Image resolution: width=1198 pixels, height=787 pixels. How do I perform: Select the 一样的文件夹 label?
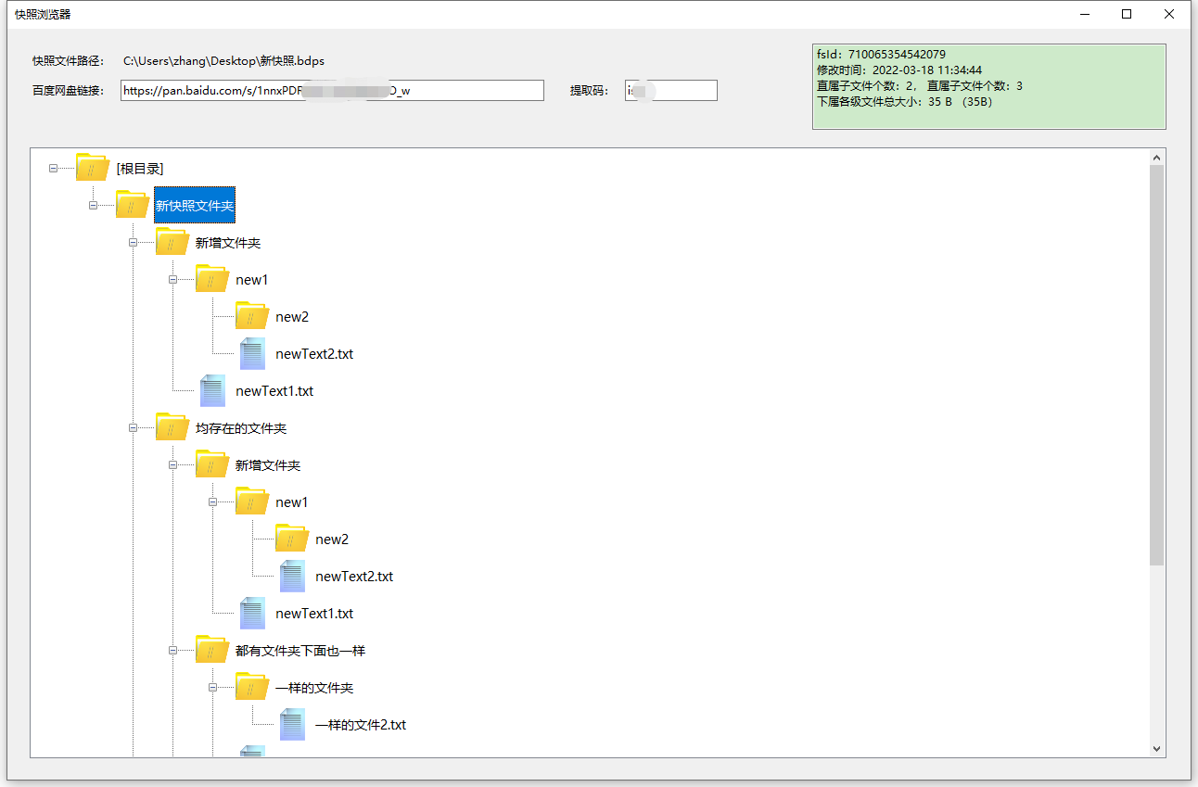(314, 687)
